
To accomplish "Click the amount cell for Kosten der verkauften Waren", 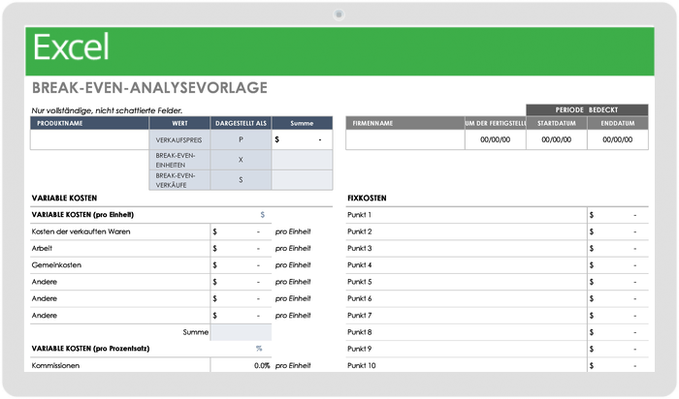I will [x=241, y=231].
